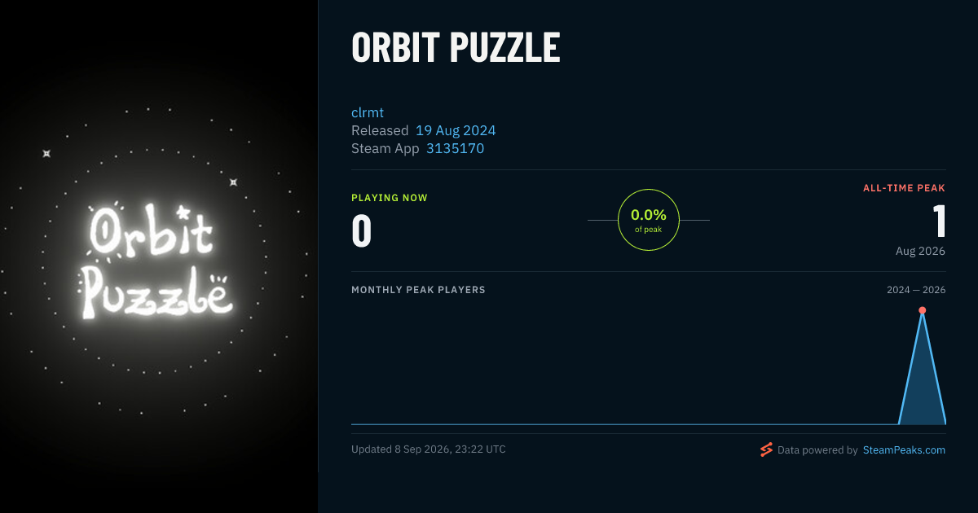Click the red peak marker on chart

pyautogui.click(x=922, y=310)
